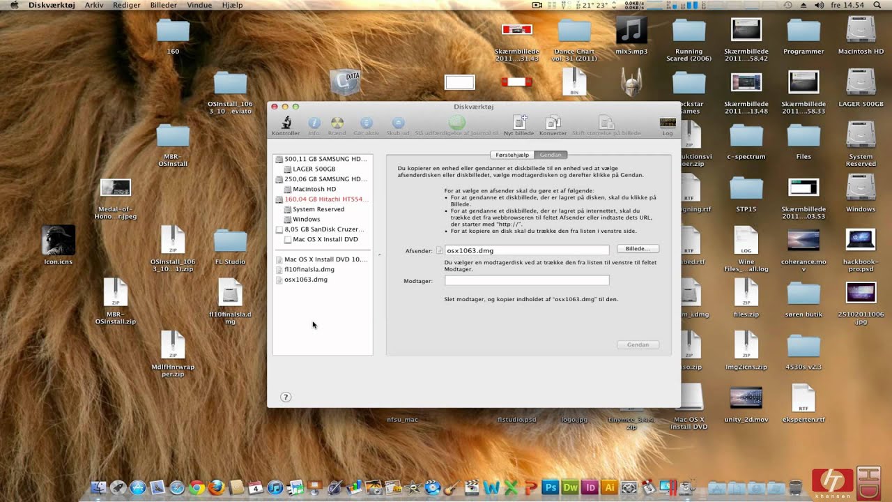Click Skift størrelse på billede toolbar icon
892x502 pixels.
[x=606, y=124]
